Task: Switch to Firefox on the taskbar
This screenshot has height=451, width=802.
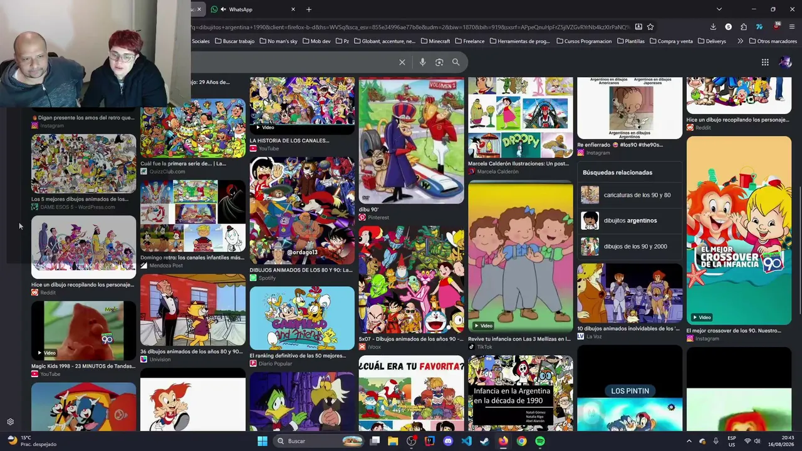Action: tap(503, 441)
